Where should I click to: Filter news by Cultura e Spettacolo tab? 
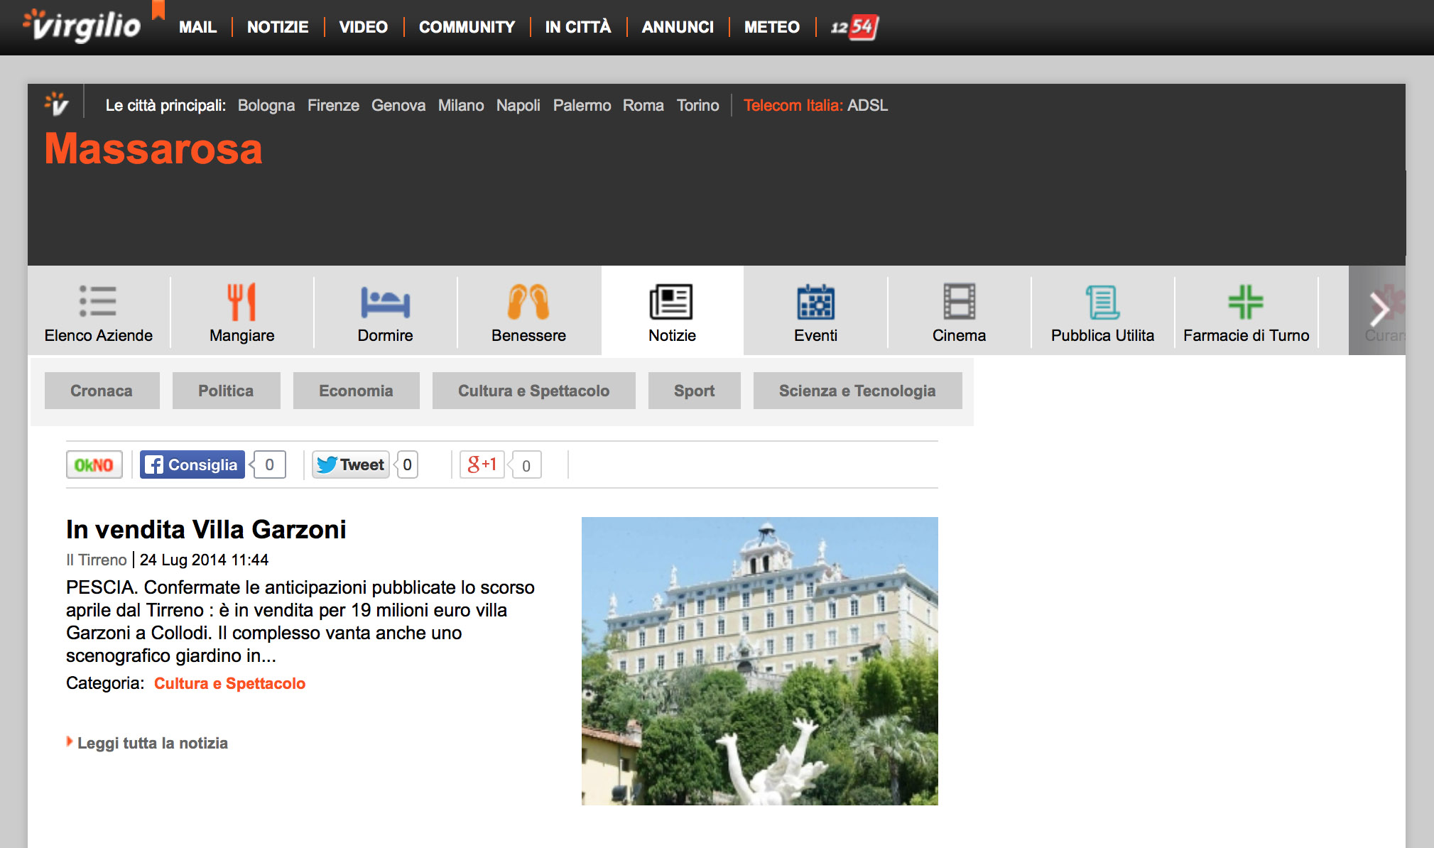click(533, 391)
